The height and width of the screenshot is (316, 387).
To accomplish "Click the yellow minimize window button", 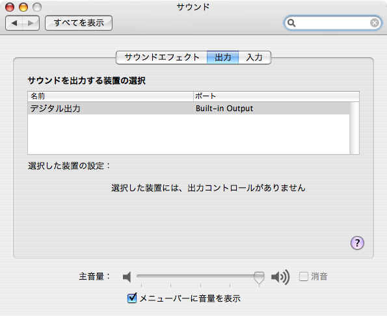I will tap(23, 7).
